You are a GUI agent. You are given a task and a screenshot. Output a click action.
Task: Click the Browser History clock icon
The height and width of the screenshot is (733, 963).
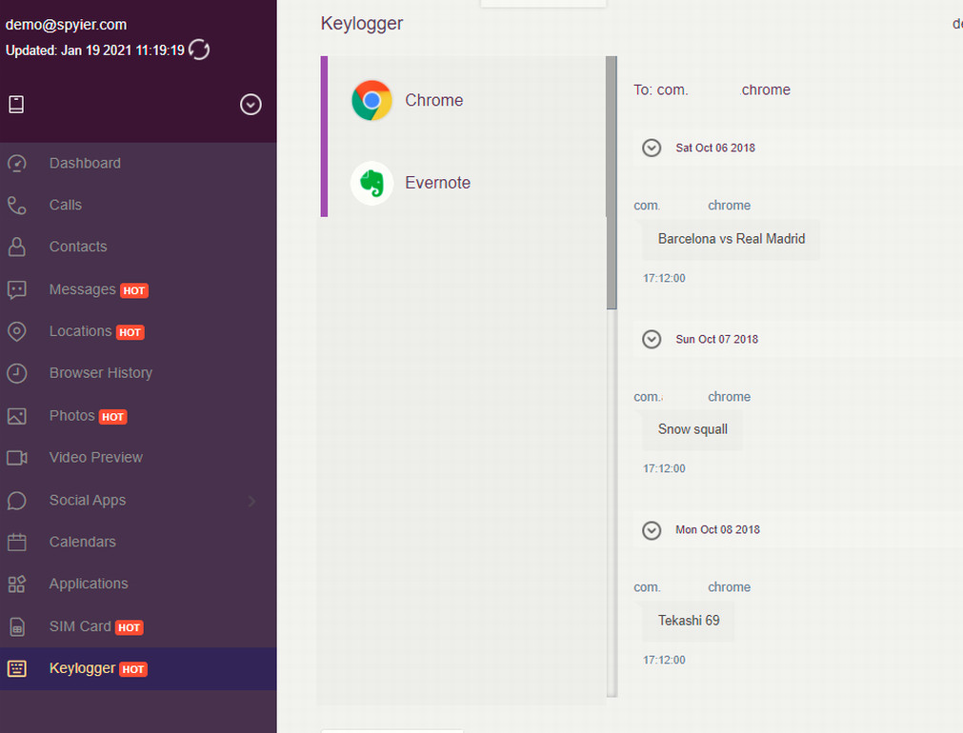click(16, 373)
